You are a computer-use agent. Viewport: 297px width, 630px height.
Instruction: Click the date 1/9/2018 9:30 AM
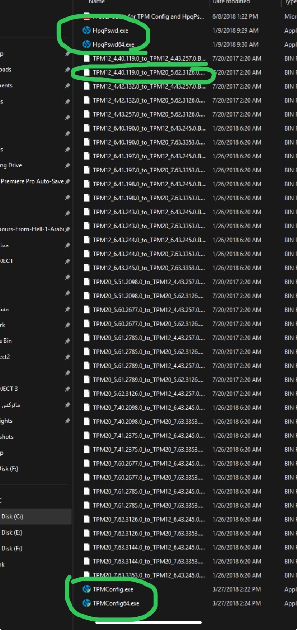pyautogui.click(x=235, y=44)
